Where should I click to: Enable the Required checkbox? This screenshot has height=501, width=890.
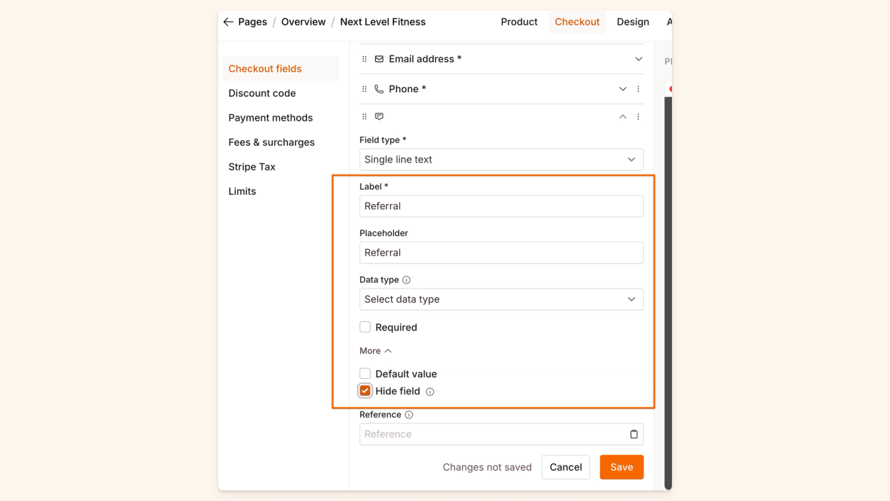pos(365,327)
